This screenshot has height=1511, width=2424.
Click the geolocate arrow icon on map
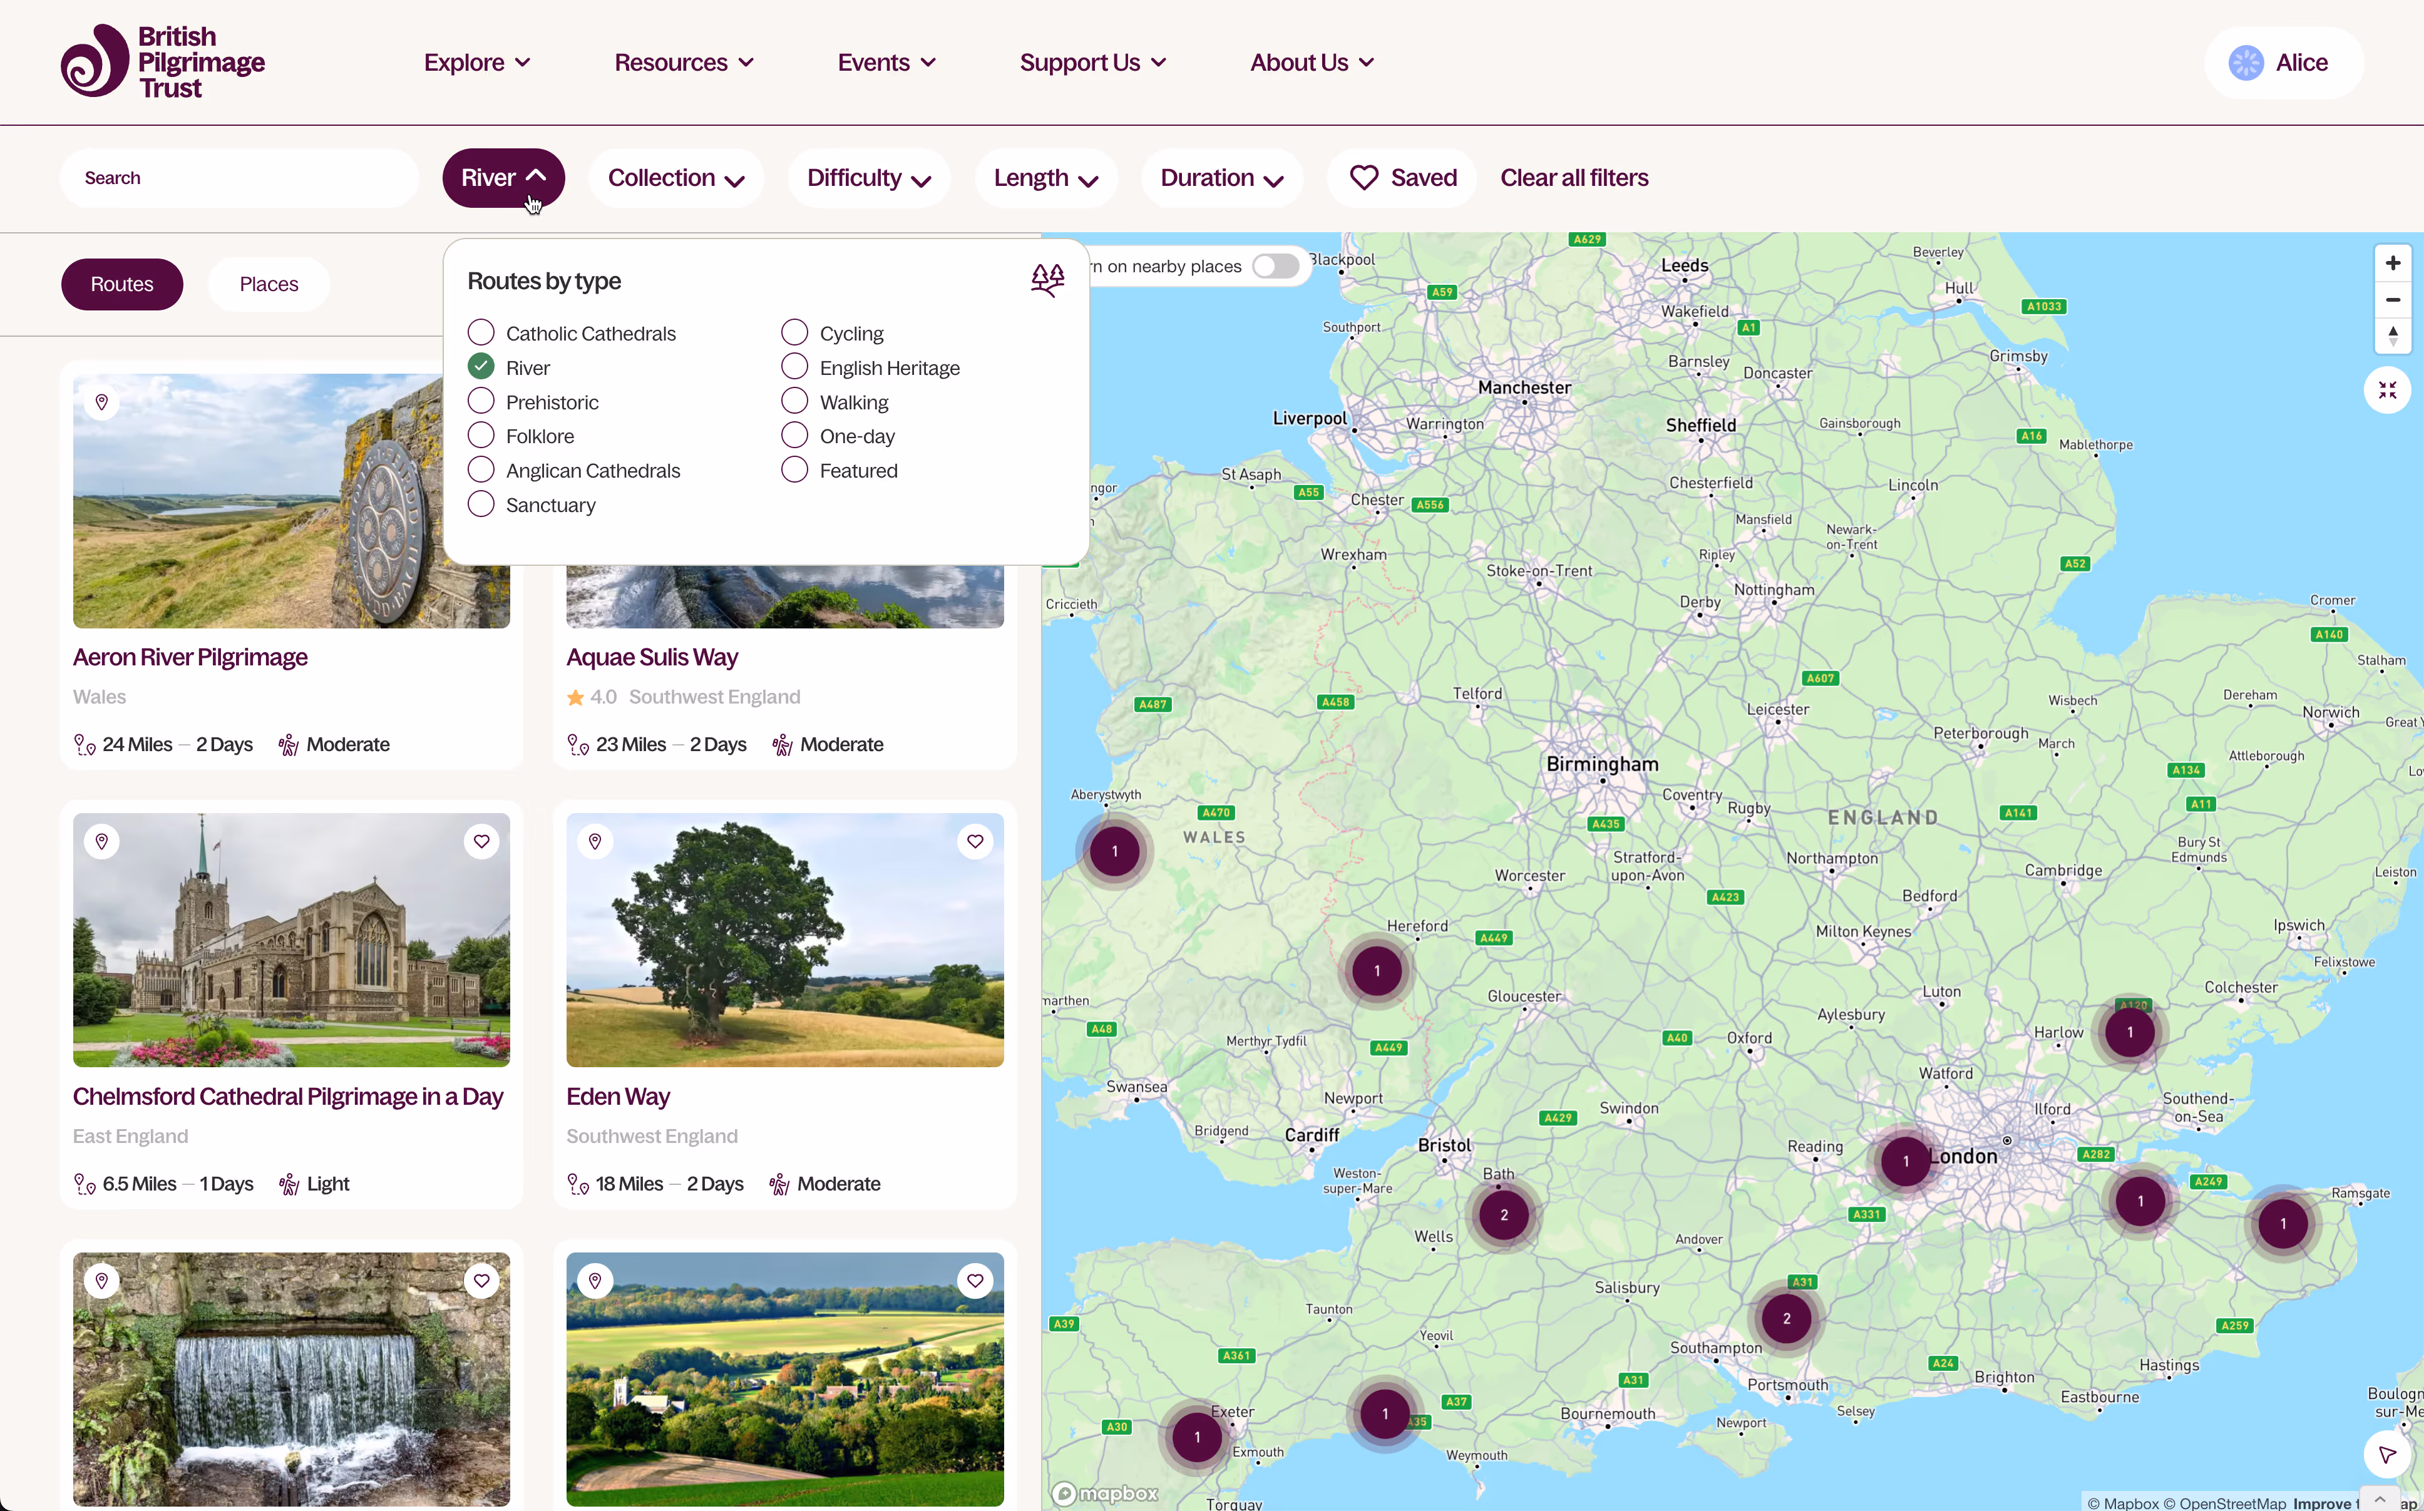coord(2387,1454)
